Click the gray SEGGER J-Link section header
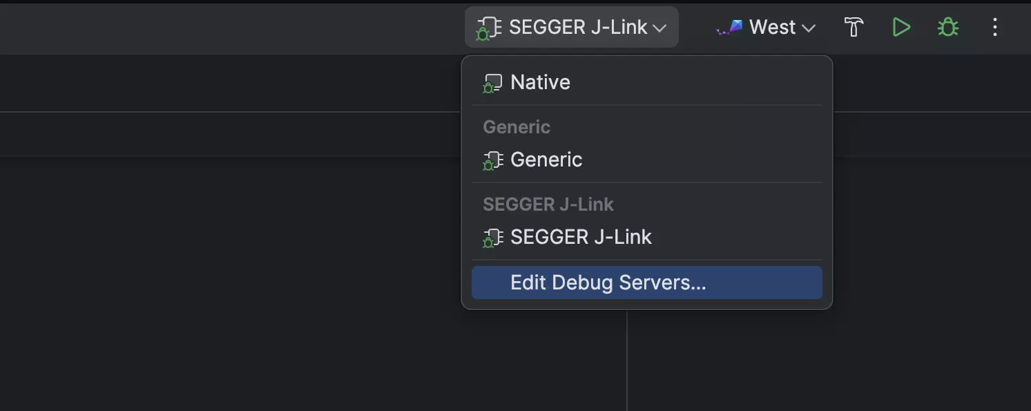1031x411 pixels. [x=548, y=204]
